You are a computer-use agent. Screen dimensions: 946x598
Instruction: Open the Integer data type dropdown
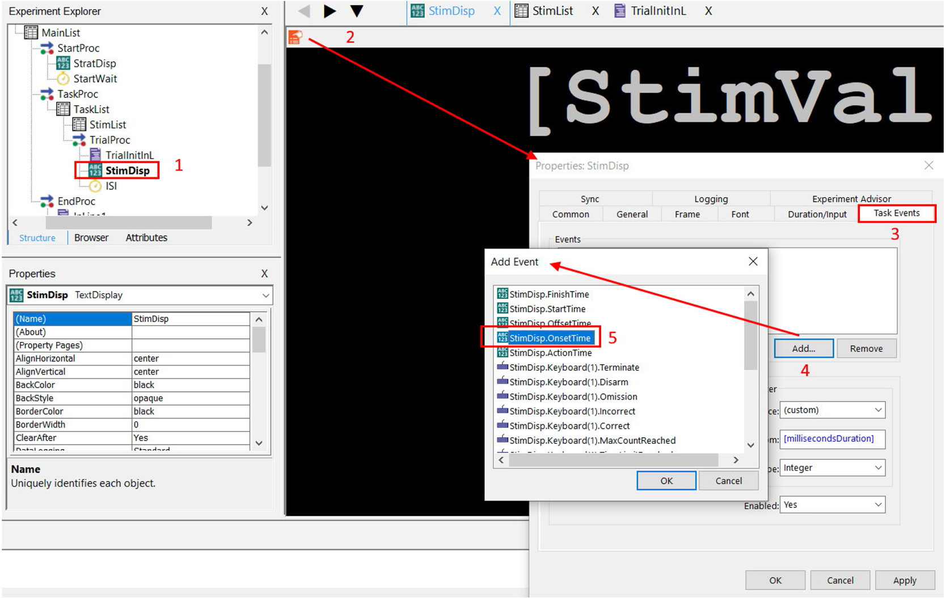click(831, 468)
